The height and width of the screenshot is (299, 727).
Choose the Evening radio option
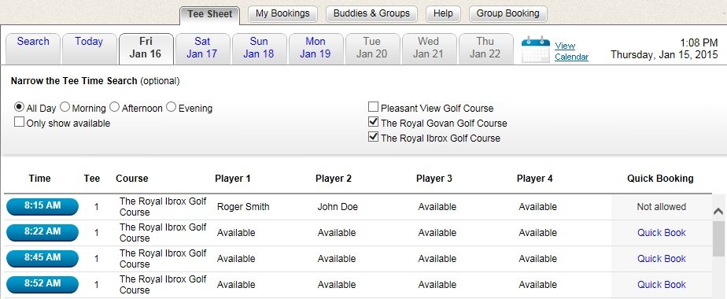pyautogui.click(x=171, y=107)
